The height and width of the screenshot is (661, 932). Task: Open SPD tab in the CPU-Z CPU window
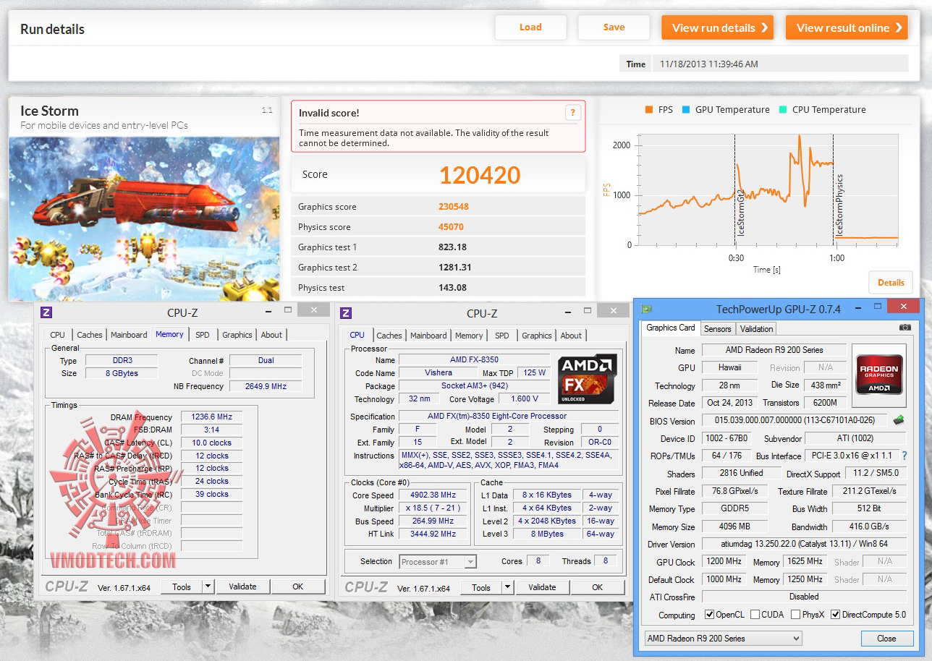point(502,336)
